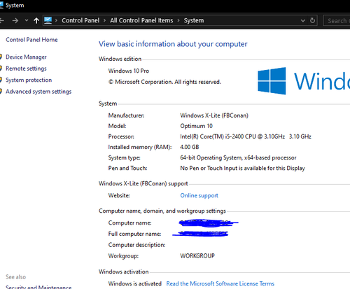Select Windows is activated text

(x=135, y=283)
